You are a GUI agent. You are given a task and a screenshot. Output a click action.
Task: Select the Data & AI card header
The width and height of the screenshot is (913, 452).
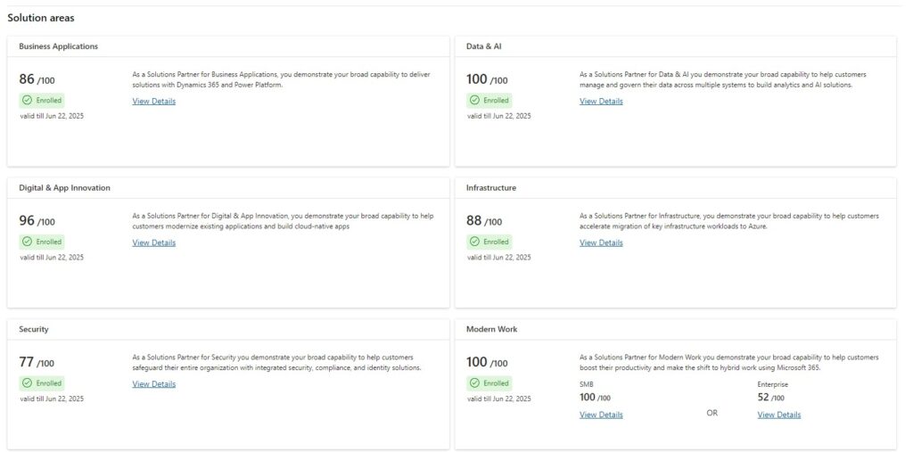pyautogui.click(x=676, y=46)
